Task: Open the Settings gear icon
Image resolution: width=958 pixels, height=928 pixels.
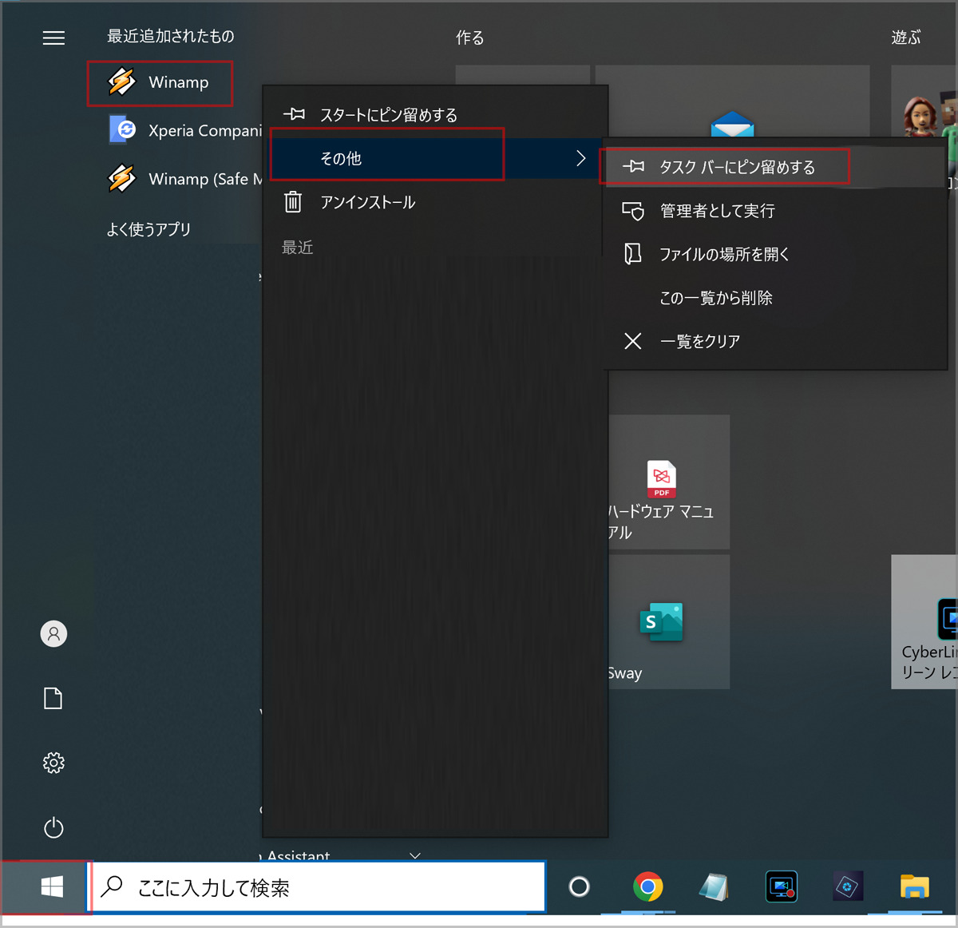Action: 53,763
